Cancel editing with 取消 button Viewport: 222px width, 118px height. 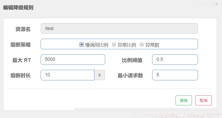[204, 100]
